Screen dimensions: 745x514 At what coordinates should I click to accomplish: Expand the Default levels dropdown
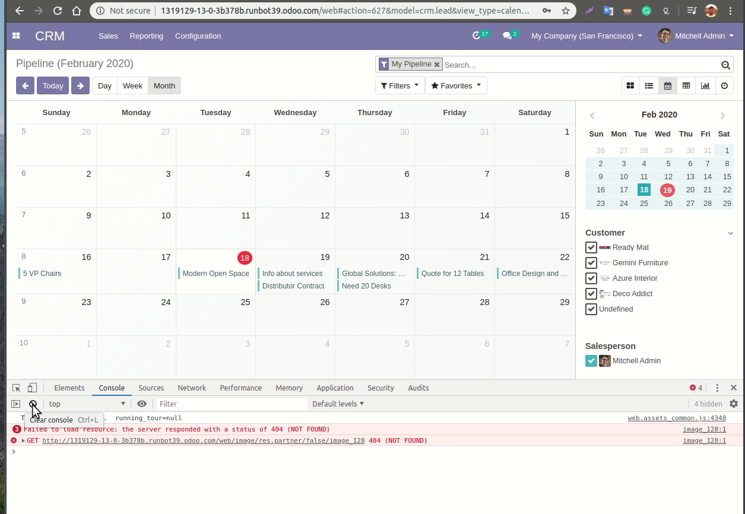(338, 404)
